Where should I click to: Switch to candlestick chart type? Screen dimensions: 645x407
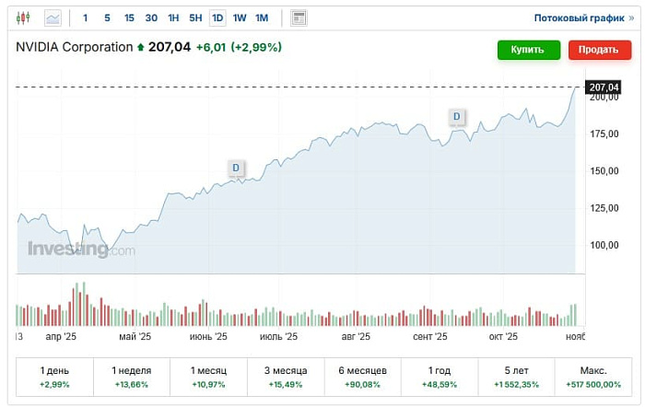(23, 17)
